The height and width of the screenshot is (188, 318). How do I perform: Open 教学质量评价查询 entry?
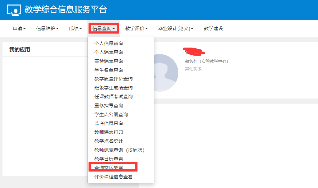point(113,79)
